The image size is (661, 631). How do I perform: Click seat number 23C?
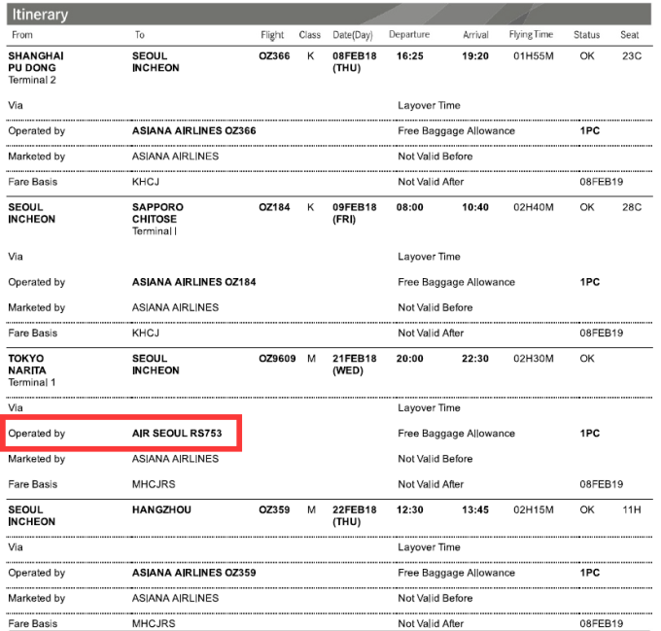tap(631, 56)
